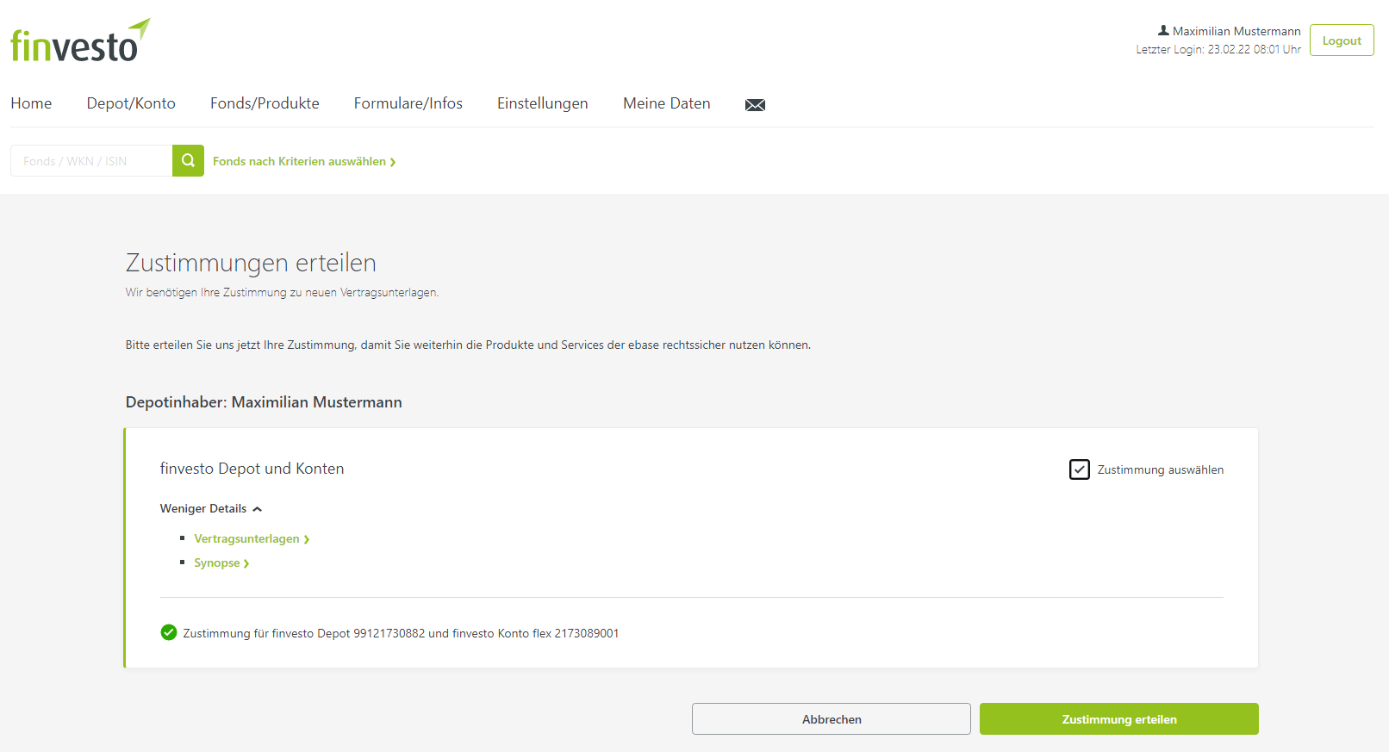Open the Vertragsunterlagen link
Image resolution: width=1389 pixels, height=752 pixels.
click(252, 538)
